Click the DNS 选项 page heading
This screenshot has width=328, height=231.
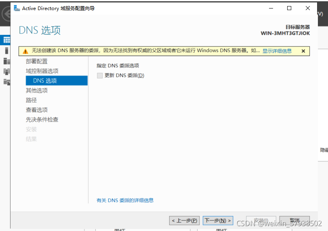(x=40, y=30)
